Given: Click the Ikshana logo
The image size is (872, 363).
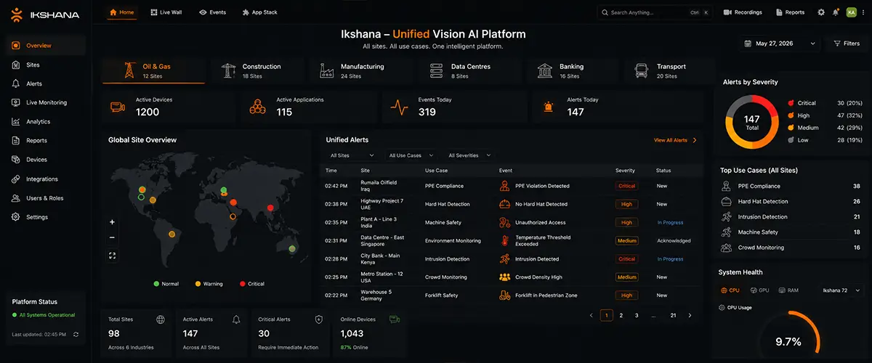Looking at the screenshot, I should [45, 14].
